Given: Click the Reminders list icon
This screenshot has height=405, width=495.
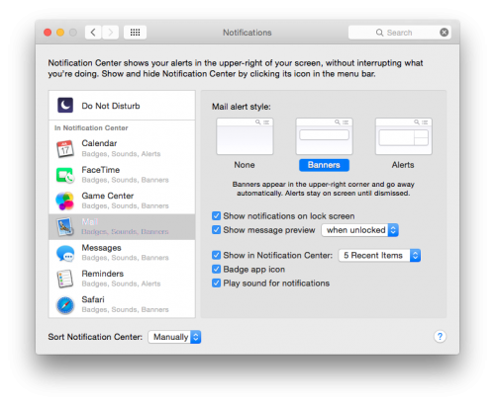Looking at the screenshot, I should tap(65, 279).
